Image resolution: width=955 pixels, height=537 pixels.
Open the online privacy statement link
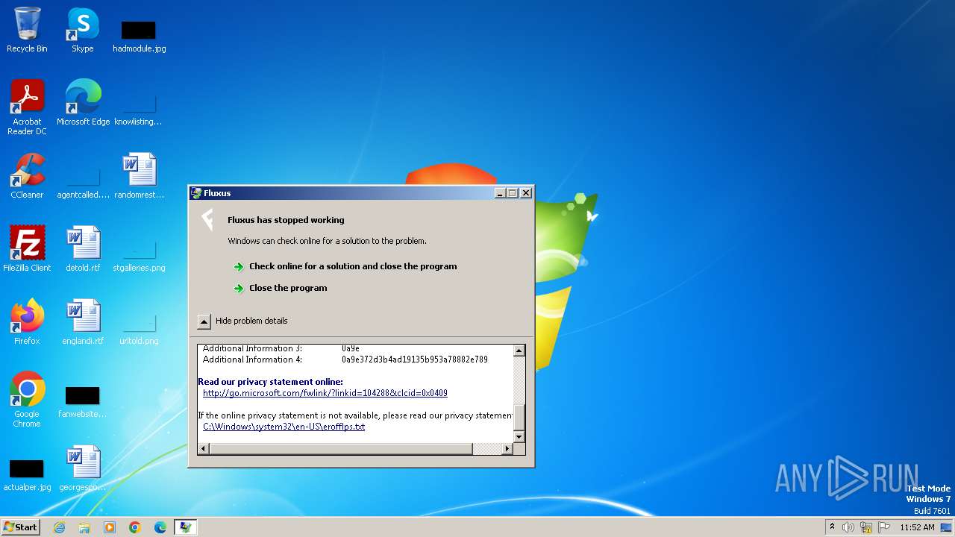pyautogui.click(x=325, y=393)
